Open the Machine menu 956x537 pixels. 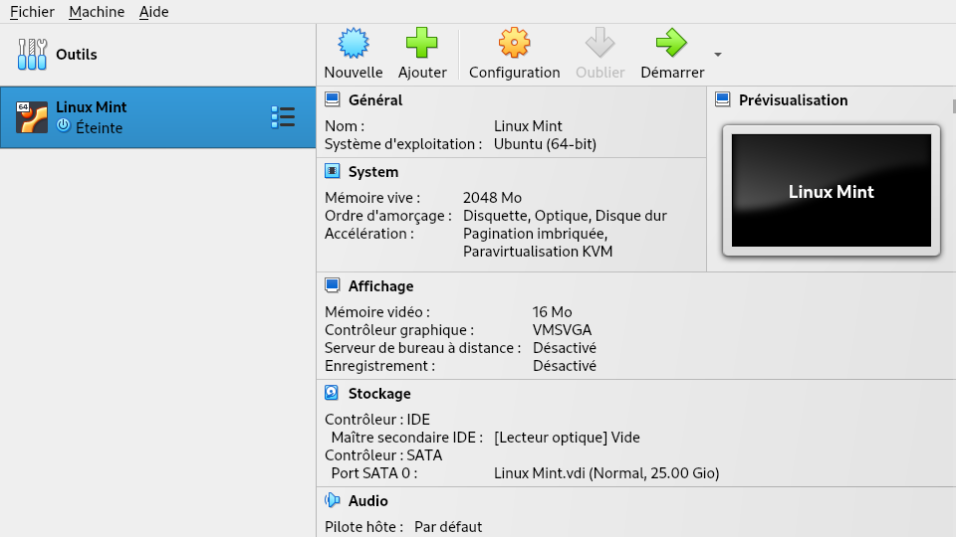[x=97, y=12]
